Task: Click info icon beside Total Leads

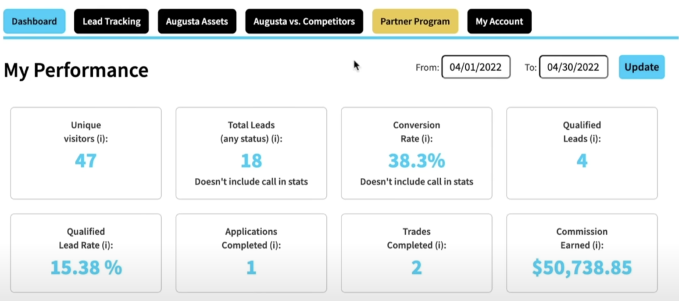Action: (277, 139)
